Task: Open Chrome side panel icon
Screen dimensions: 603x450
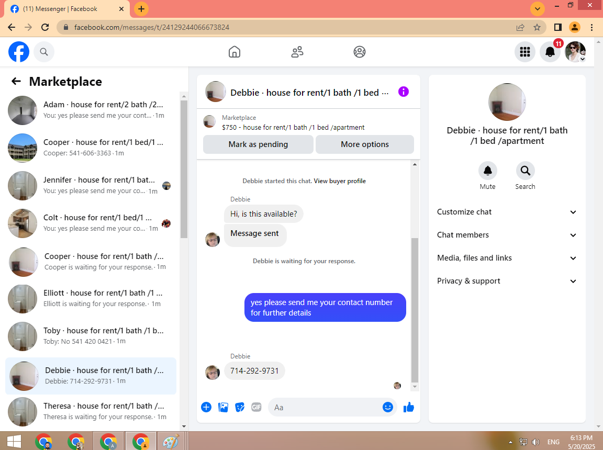Action: [557, 27]
